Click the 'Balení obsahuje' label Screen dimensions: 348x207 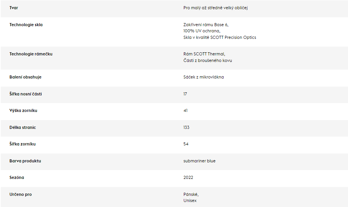coord(25,77)
